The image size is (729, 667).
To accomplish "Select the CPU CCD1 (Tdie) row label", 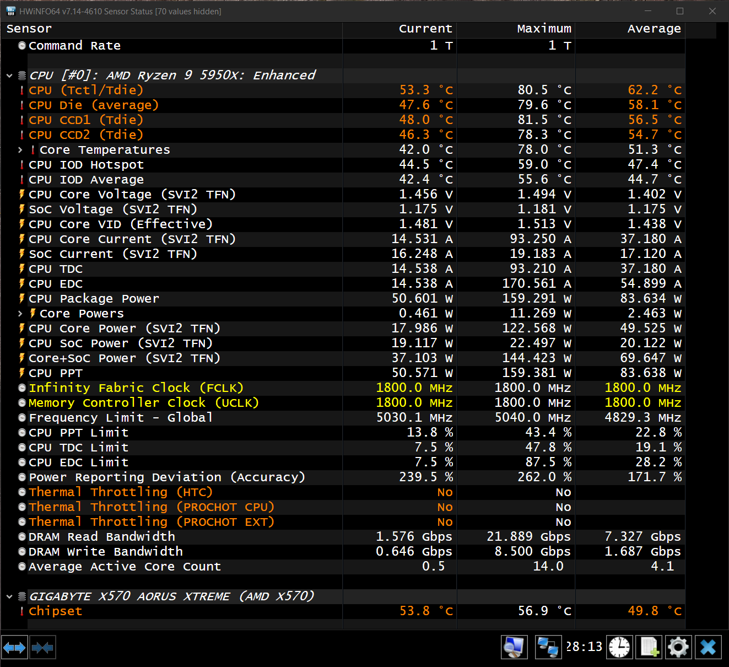I will tap(86, 120).
